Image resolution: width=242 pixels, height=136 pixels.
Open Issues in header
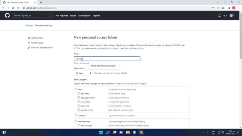(x=73, y=15)
